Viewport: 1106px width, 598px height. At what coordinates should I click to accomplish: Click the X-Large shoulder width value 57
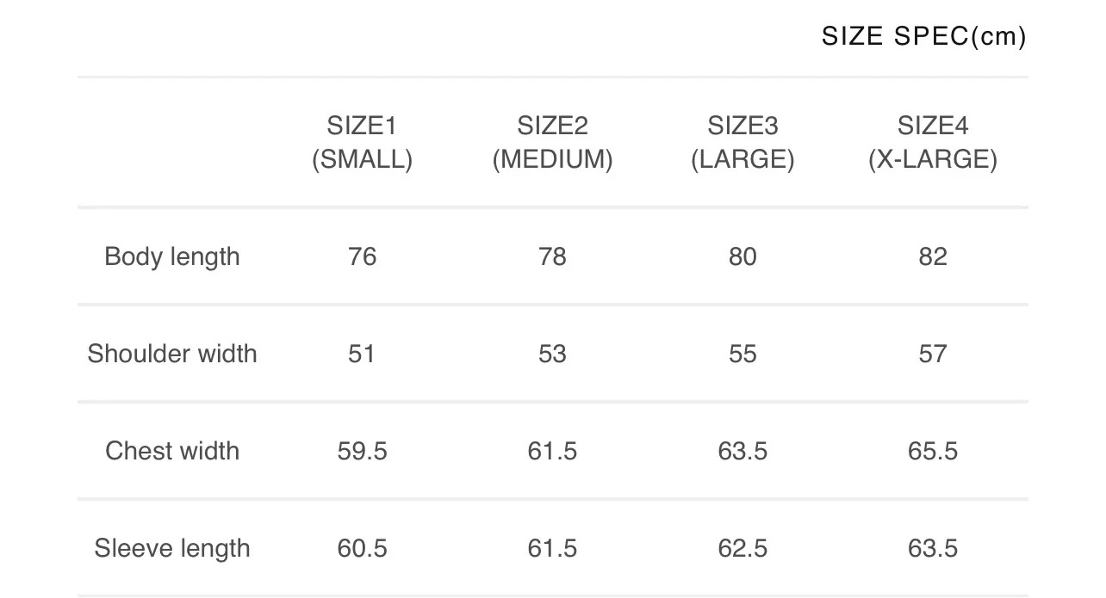pyautogui.click(x=933, y=354)
